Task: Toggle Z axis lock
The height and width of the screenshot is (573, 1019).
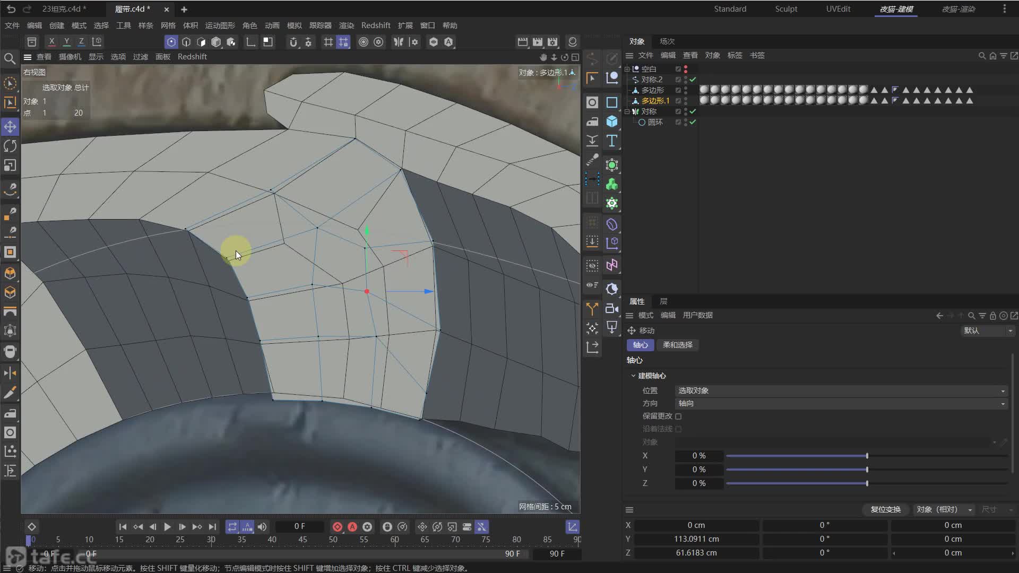Action: (x=81, y=41)
